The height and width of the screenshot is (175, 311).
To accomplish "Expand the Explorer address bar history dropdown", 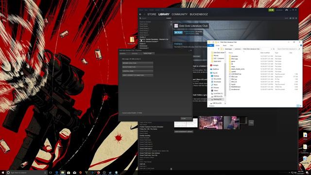I will [271, 49].
